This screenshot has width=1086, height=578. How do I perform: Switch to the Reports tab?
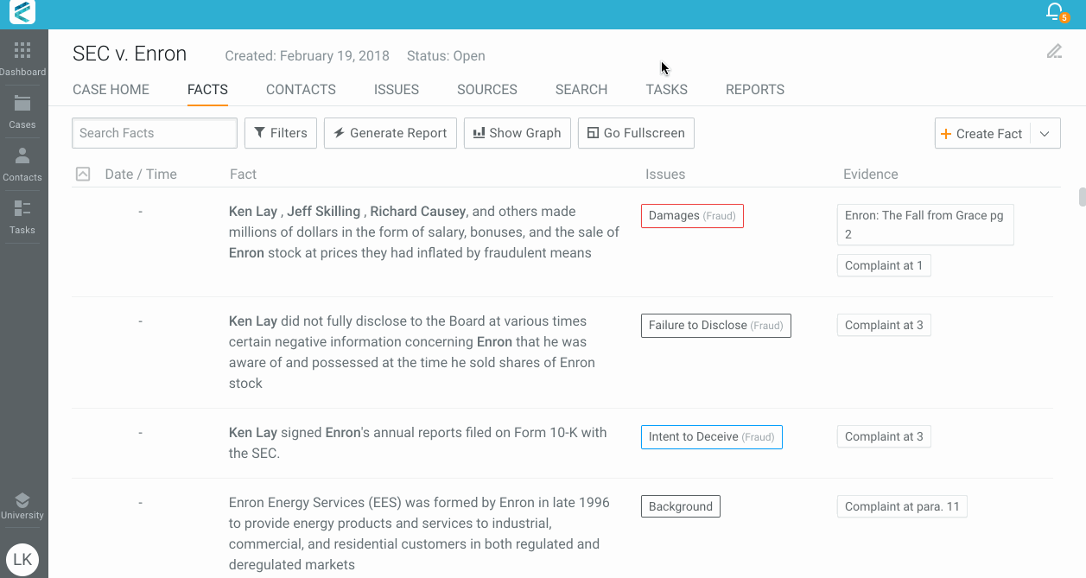coord(754,89)
